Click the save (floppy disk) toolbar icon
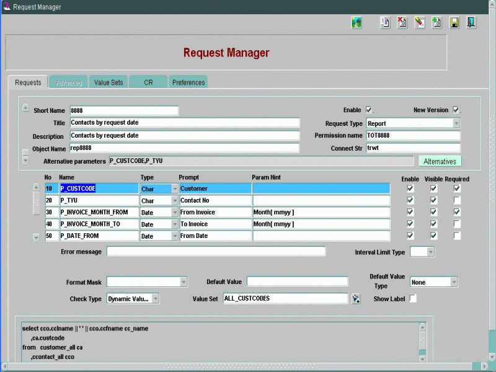The width and height of the screenshot is (496, 372). [x=454, y=23]
